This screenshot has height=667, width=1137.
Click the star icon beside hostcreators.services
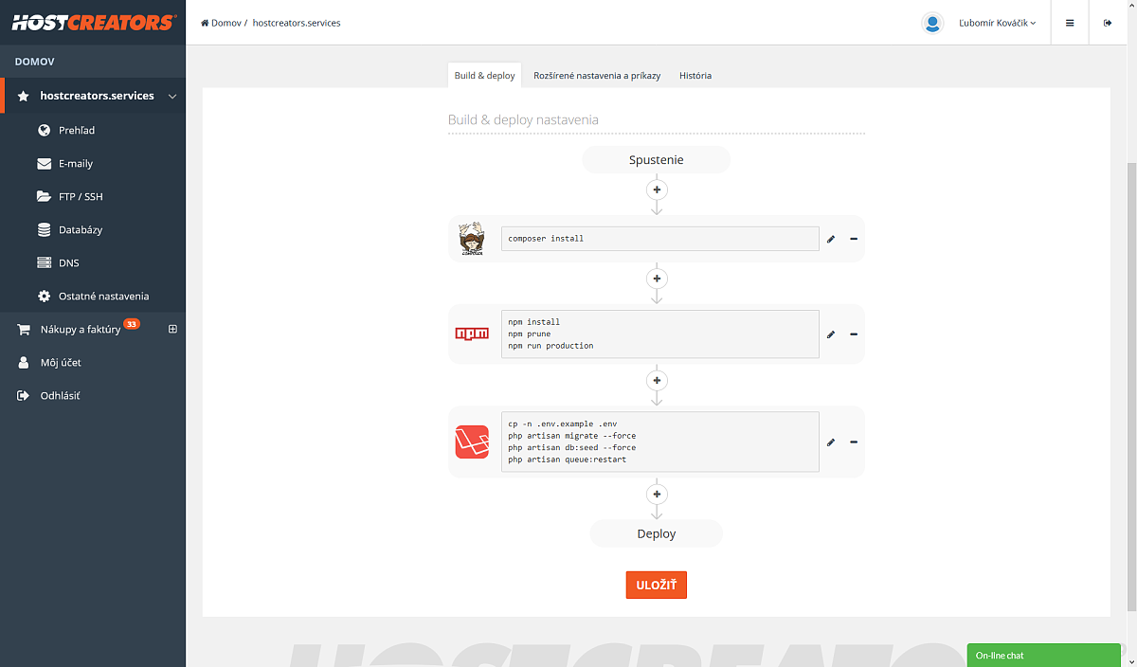[x=23, y=97]
